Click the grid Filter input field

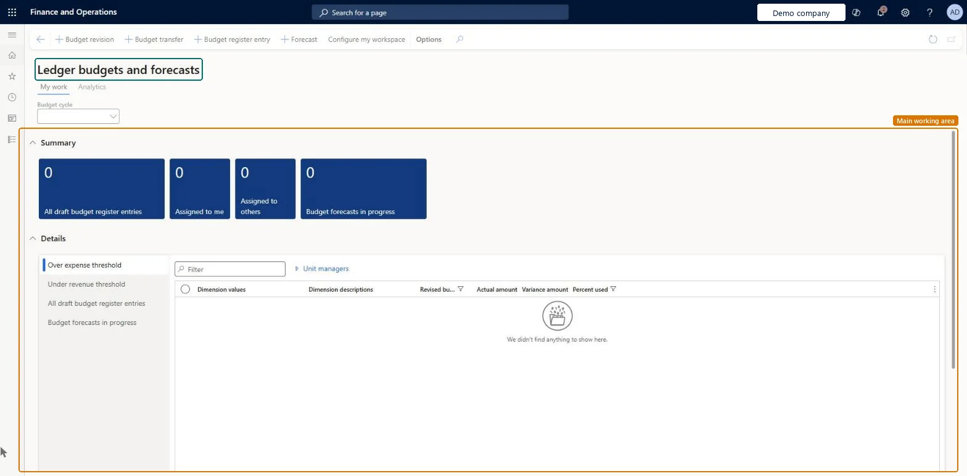click(230, 269)
